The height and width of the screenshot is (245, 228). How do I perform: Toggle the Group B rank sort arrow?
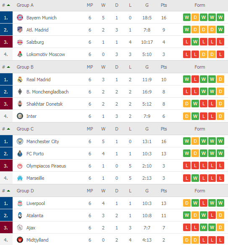coord(8,67)
